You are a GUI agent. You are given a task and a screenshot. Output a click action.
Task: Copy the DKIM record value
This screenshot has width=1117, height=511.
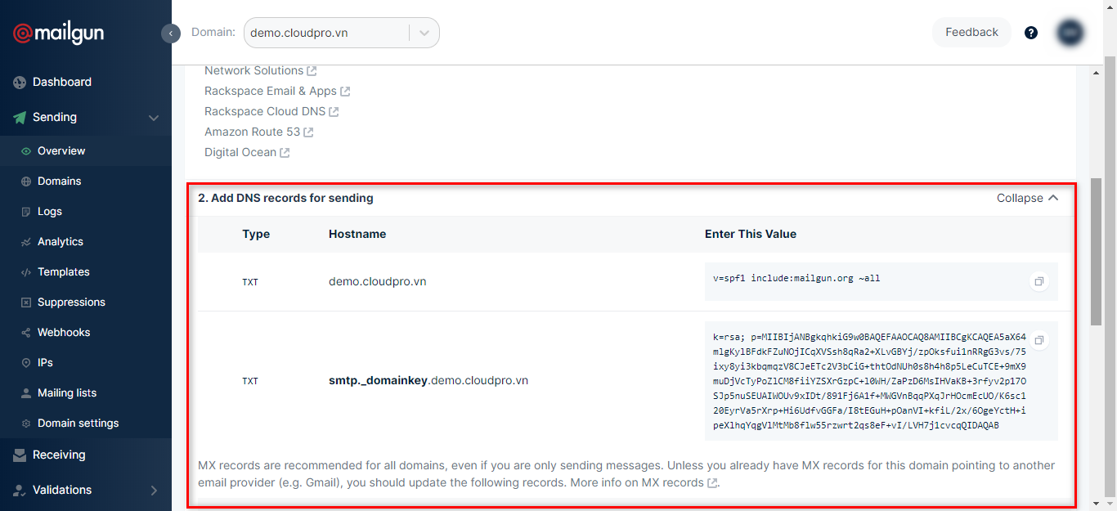pyautogui.click(x=1039, y=339)
